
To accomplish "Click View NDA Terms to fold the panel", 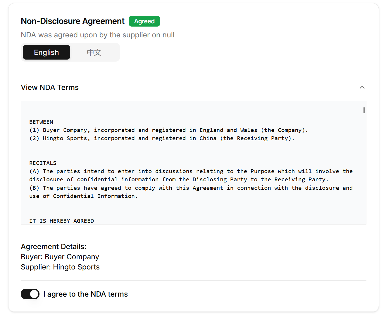I will tap(49, 87).
